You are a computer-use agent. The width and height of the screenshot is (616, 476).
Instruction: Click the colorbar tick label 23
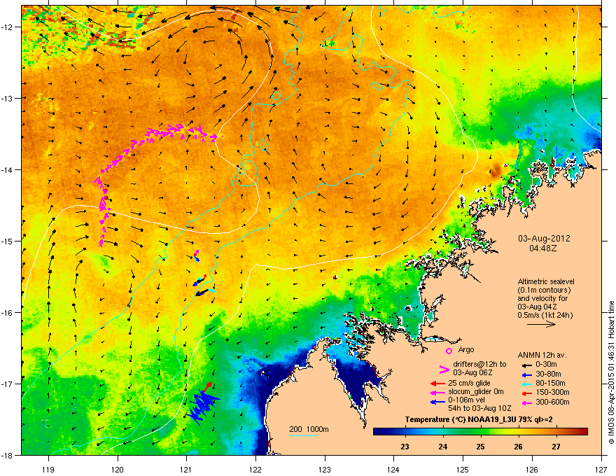coord(405,447)
